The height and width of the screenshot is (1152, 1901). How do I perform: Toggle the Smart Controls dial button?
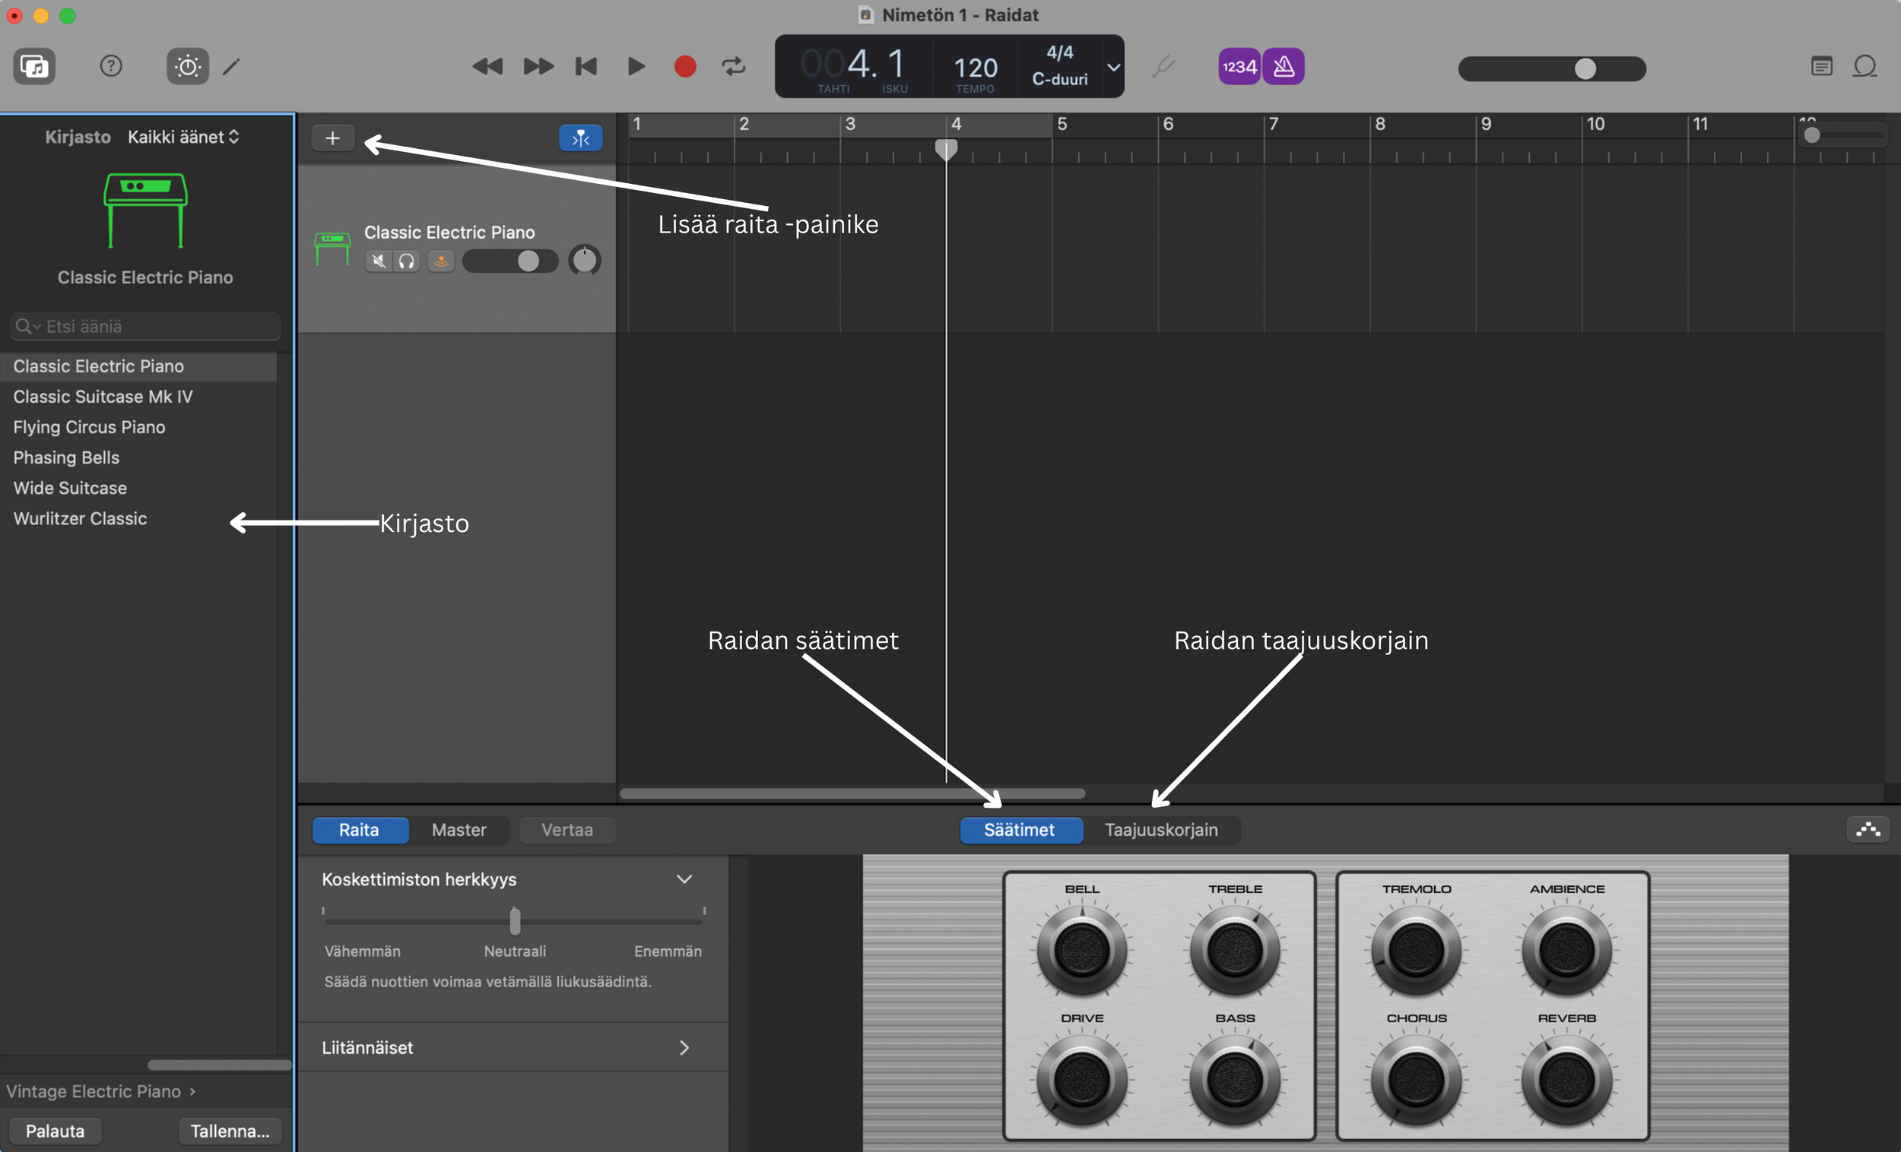[x=188, y=66]
